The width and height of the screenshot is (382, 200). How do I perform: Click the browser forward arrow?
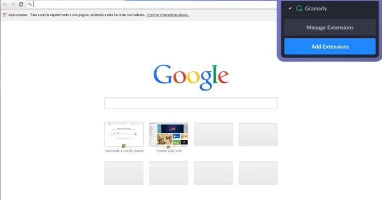(x=13, y=4)
